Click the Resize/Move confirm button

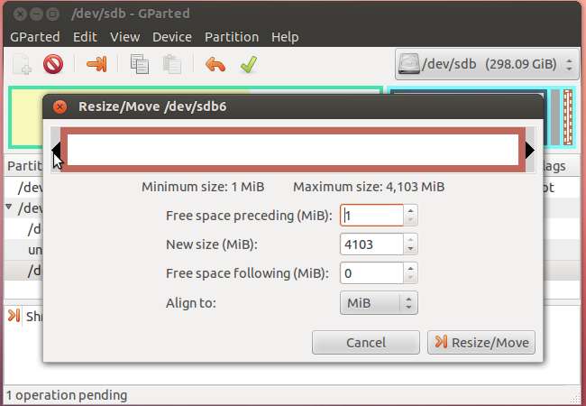(481, 343)
